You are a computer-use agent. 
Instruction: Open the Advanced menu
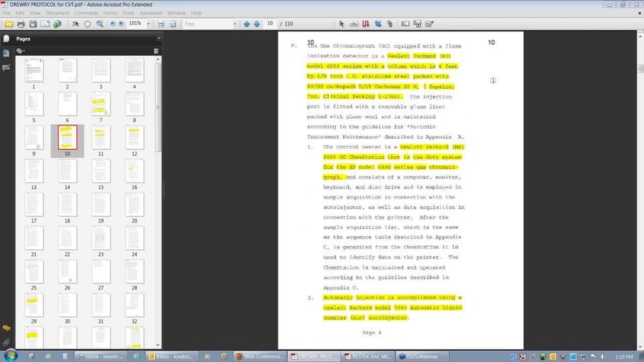point(150,13)
